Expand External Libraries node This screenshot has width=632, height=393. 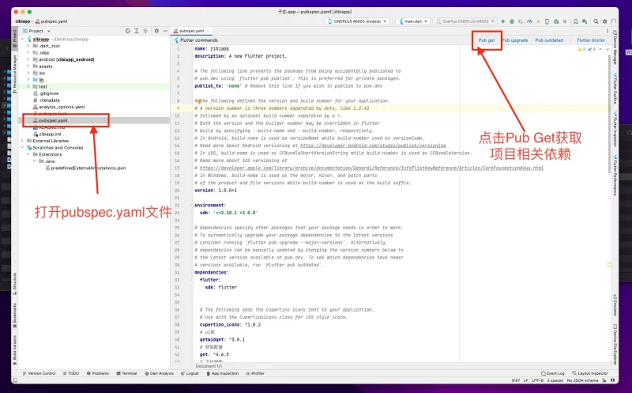coord(23,141)
